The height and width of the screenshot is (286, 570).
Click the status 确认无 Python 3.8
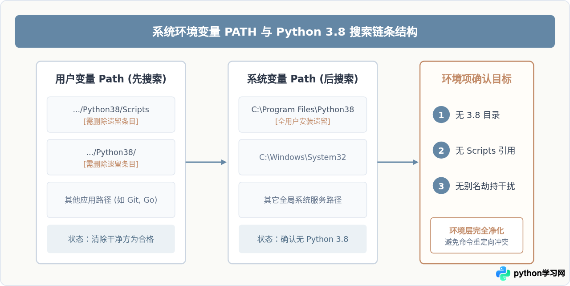pos(303,239)
